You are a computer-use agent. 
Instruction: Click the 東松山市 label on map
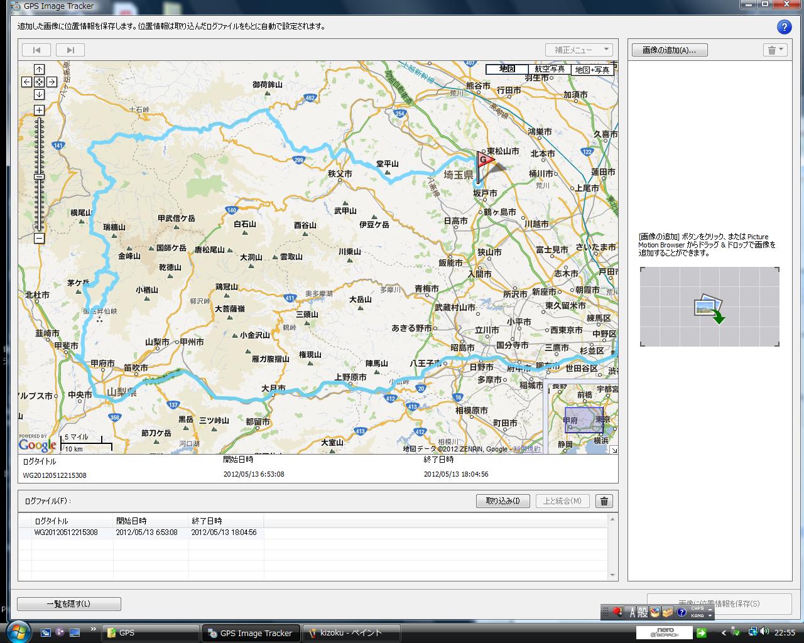[503, 151]
